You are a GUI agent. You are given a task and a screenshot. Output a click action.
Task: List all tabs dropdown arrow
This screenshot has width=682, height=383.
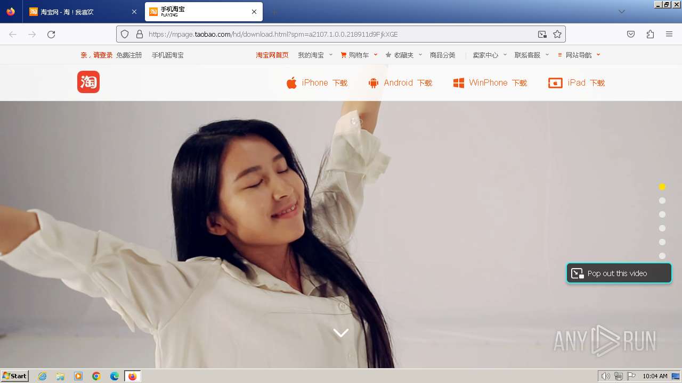pos(621,12)
